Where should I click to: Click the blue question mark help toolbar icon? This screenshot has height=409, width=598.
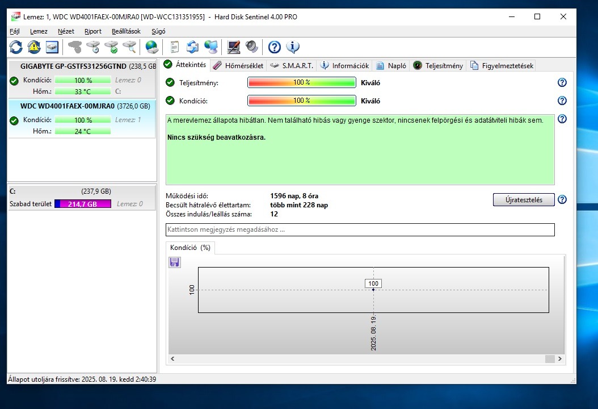[274, 47]
